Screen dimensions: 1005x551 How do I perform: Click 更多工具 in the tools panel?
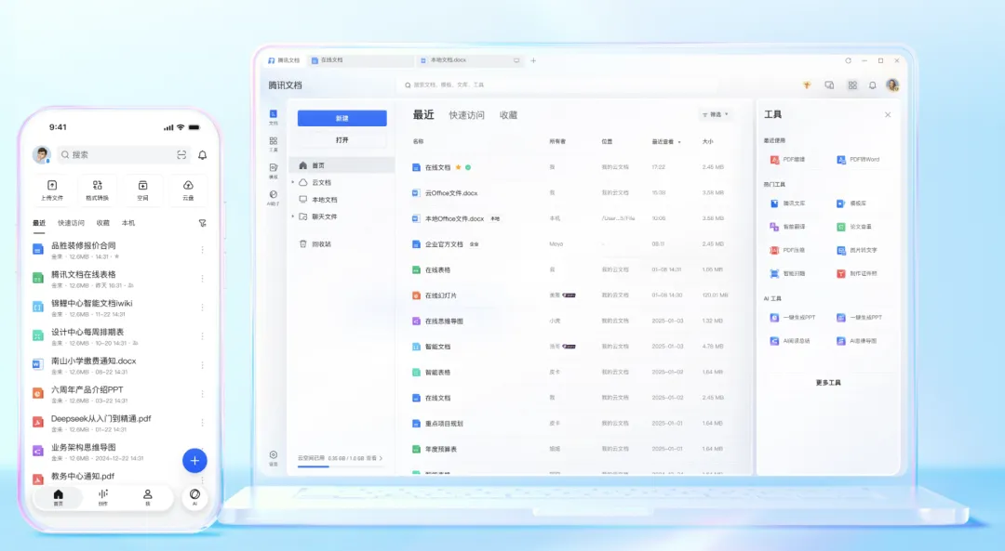click(828, 383)
